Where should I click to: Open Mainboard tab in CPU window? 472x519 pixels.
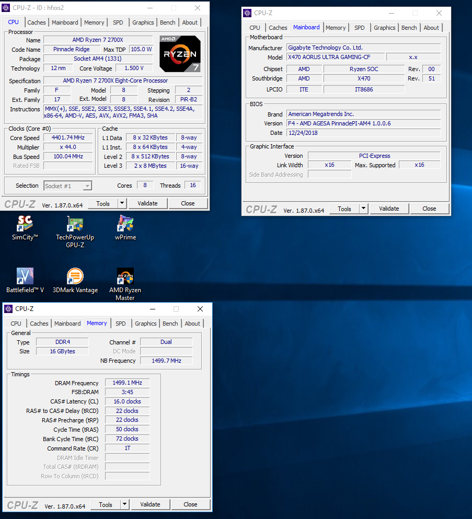click(x=65, y=22)
